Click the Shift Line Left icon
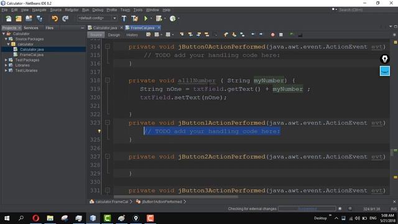 (x=253, y=34)
